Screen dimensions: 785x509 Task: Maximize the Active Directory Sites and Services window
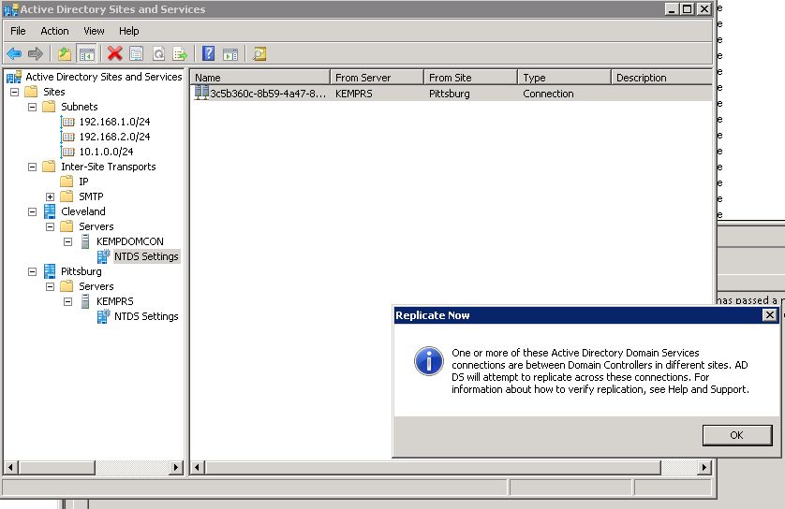pos(688,9)
